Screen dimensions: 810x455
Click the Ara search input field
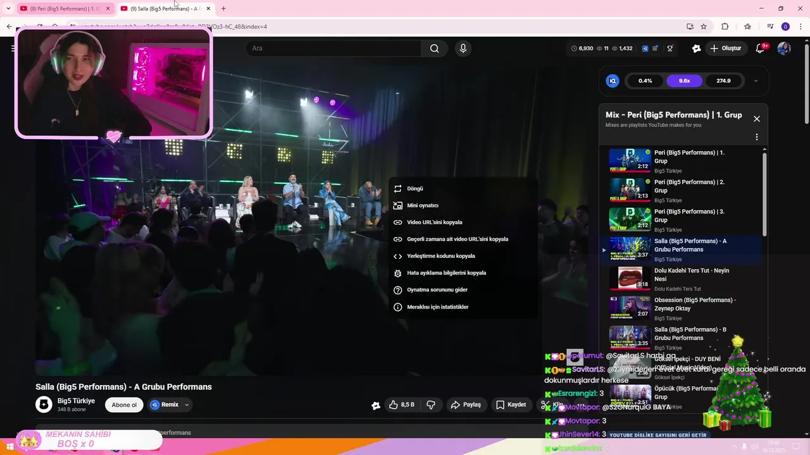pyautogui.click(x=333, y=49)
